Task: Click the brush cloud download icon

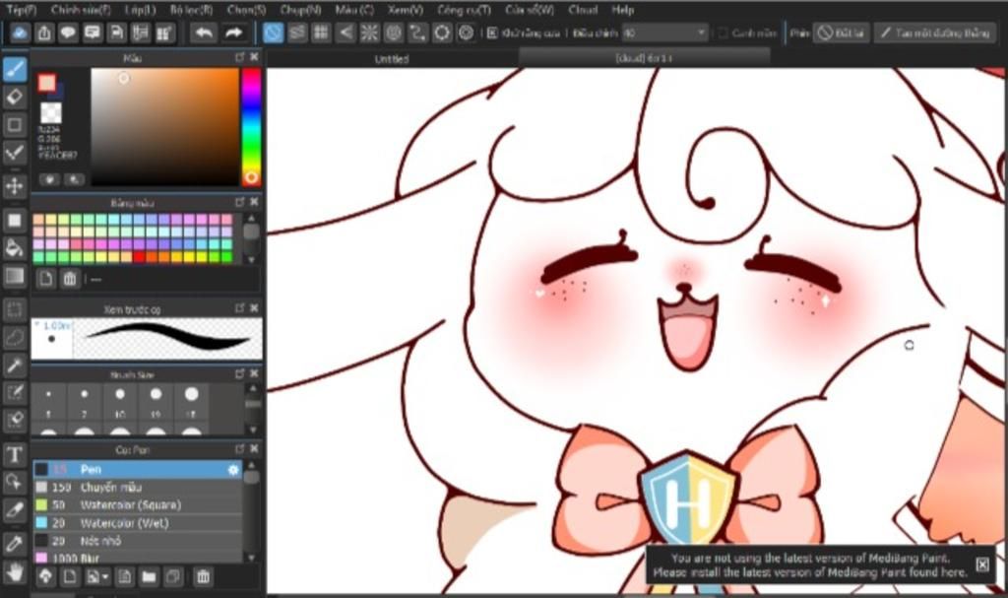Action: tap(45, 576)
